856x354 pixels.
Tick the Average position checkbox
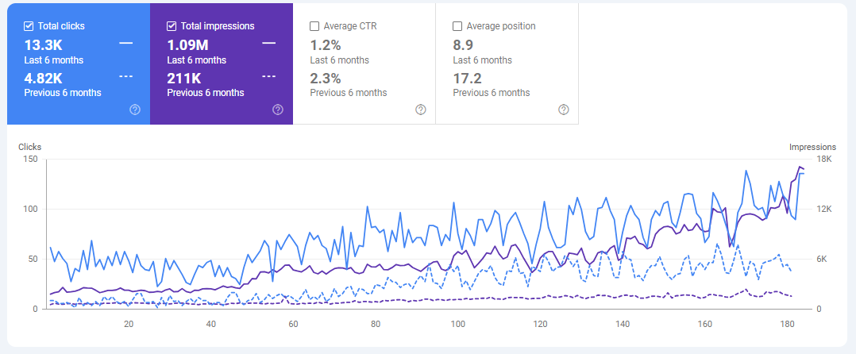tap(458, 26)
